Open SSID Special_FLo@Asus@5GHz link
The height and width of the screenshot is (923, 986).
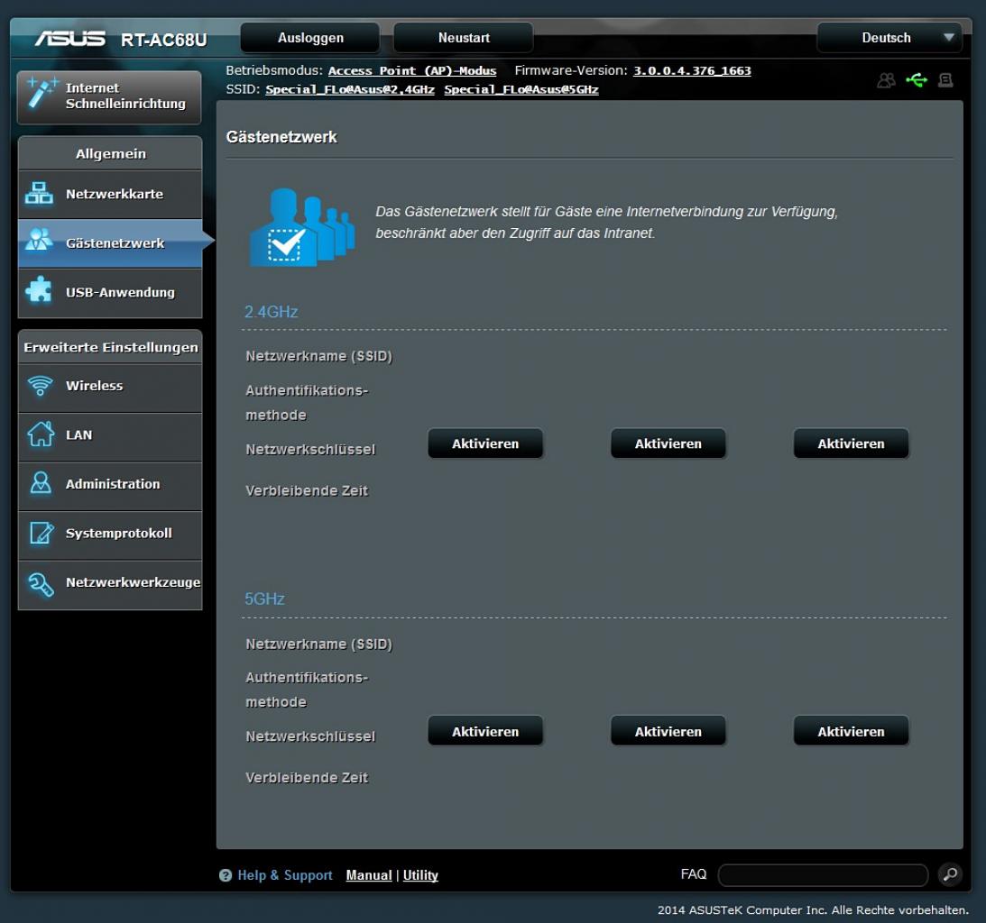pyautogui.click(x=521, y=89)
